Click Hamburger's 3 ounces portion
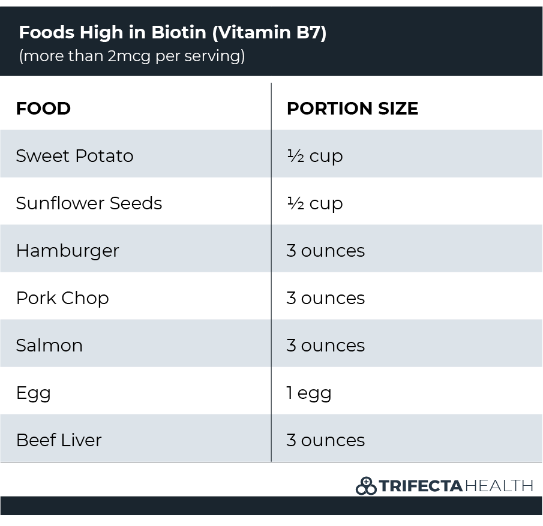 coord(326,251)
